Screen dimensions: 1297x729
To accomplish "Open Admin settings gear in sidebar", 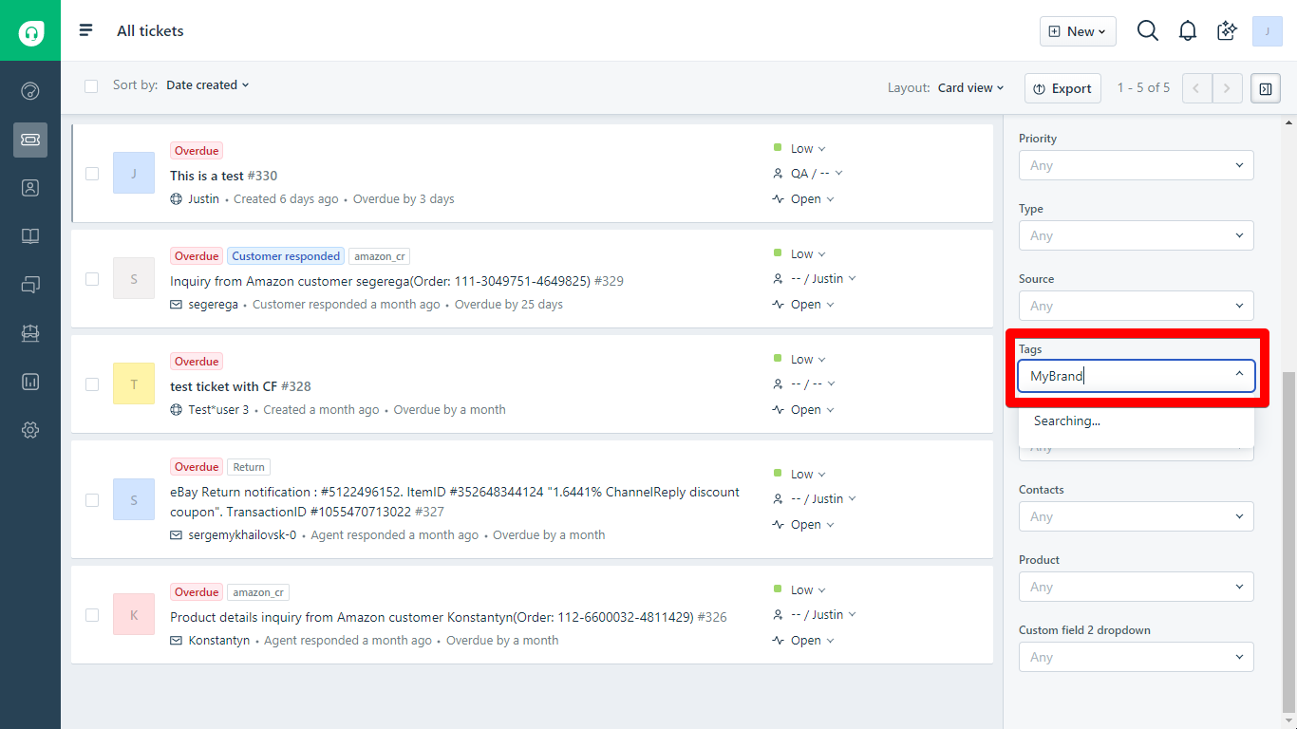I will (x=30, y=430).
